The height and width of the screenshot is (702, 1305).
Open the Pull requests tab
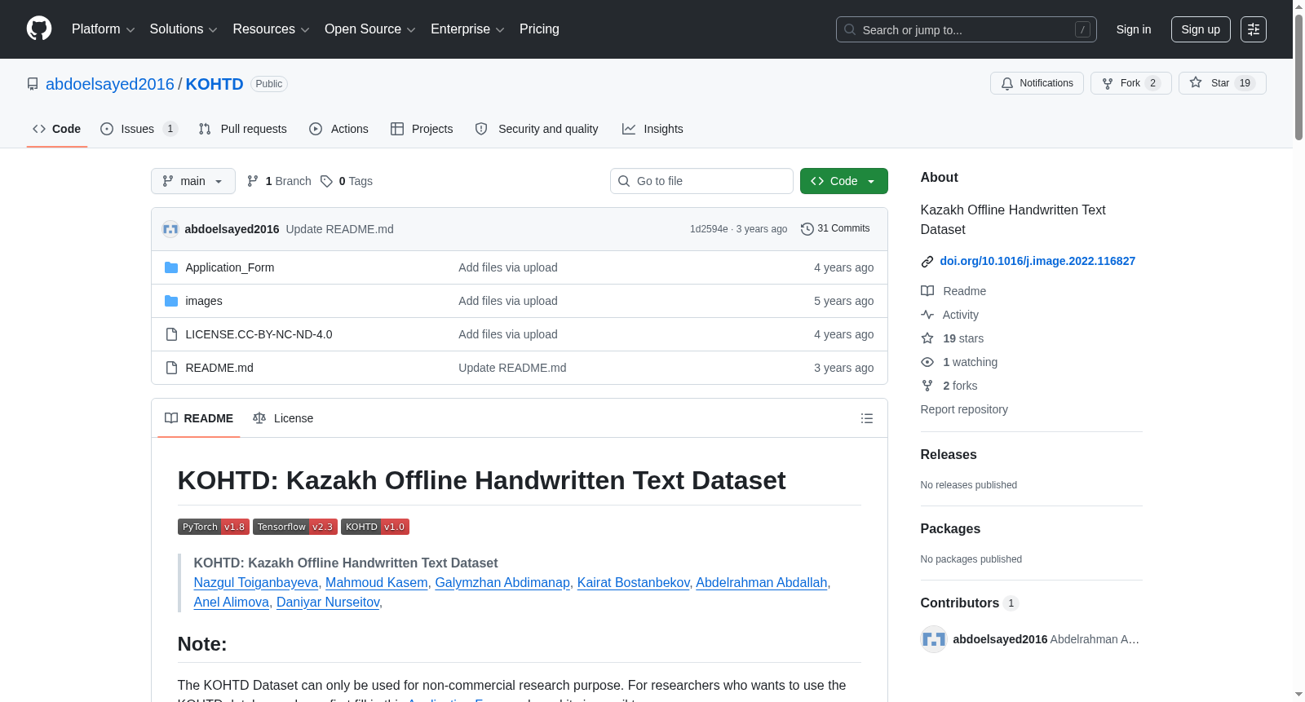point(243,129)
